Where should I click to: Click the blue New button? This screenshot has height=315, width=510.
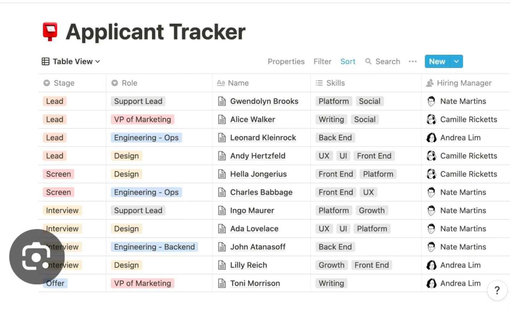click(437, 61)
